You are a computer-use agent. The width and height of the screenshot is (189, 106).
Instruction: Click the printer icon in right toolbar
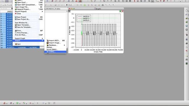click(187, 43)
